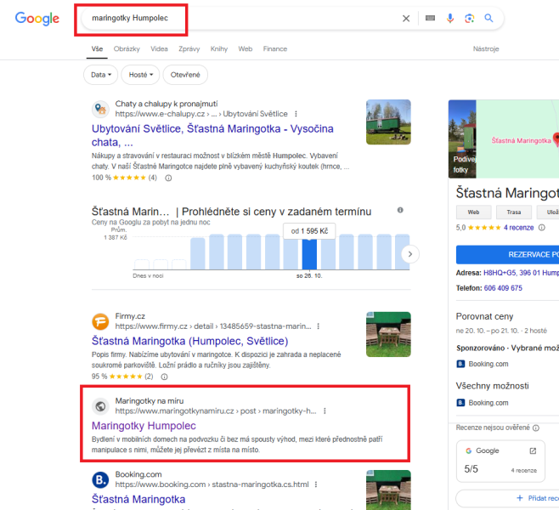
Task: Show rating info for the 100 % review
Action: coord(168,178)
